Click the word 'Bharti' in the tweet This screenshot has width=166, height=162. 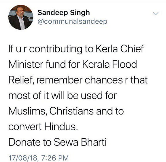tap(94, 142)
